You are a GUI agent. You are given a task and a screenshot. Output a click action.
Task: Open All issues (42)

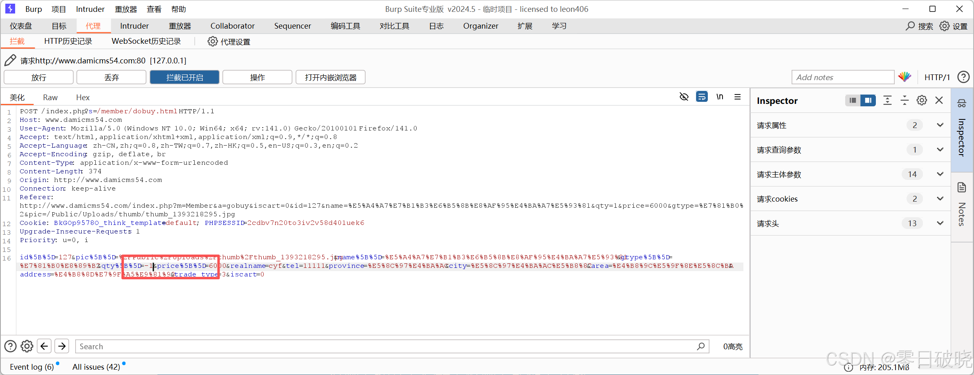coord(96,367)
